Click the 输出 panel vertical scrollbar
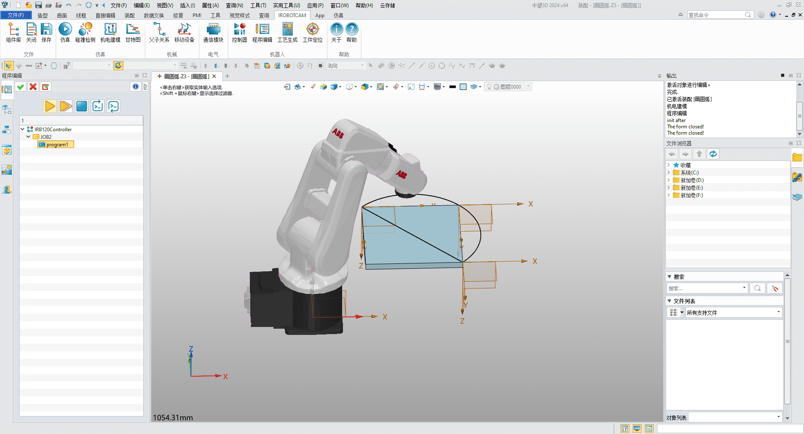804x434 pixels. coord(799,109)
